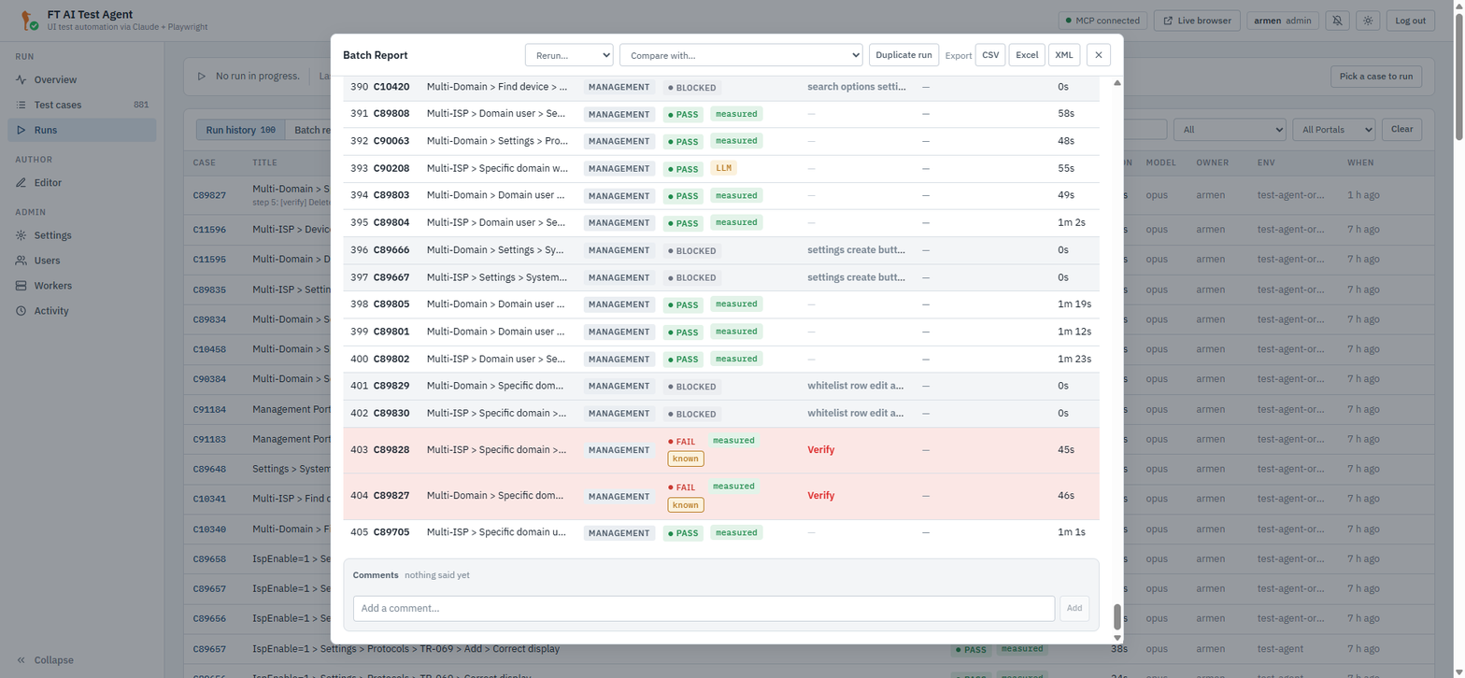Click known badge on row 404
1465x678 pixels.
tap(686, 504)
